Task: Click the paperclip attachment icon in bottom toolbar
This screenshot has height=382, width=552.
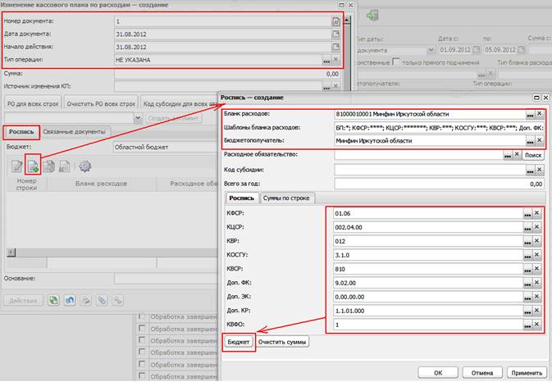Action: (102, 300)
